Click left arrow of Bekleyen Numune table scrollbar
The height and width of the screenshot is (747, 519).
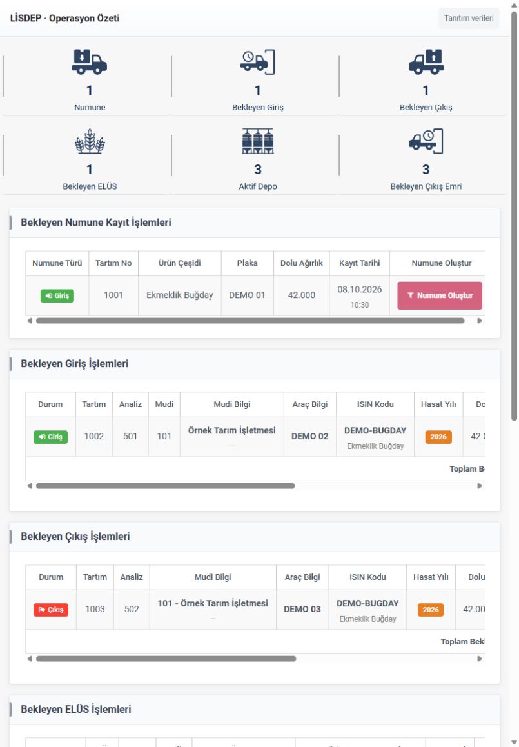pos(30,321)
